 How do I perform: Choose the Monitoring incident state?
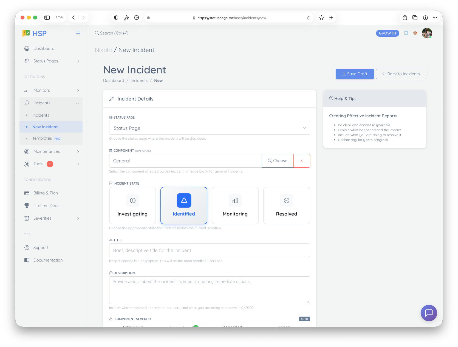point(235,205)
